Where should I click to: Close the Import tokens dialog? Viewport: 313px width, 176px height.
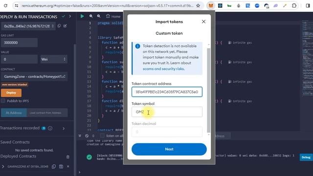click(x=203, y=22)
